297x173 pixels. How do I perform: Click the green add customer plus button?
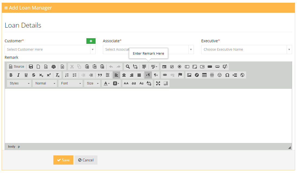point(91,41)
